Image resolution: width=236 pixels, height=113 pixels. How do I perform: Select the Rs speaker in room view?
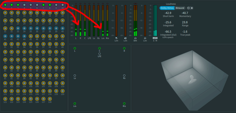tap(124, 76)
